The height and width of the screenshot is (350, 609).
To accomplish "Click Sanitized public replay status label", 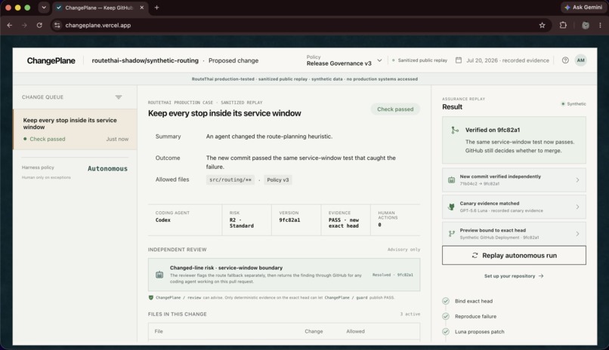I will [x=420, y=60].
